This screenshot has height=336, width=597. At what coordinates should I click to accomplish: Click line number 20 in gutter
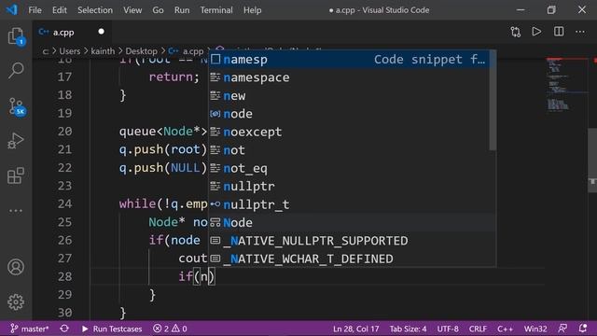[x=64, y=132]
